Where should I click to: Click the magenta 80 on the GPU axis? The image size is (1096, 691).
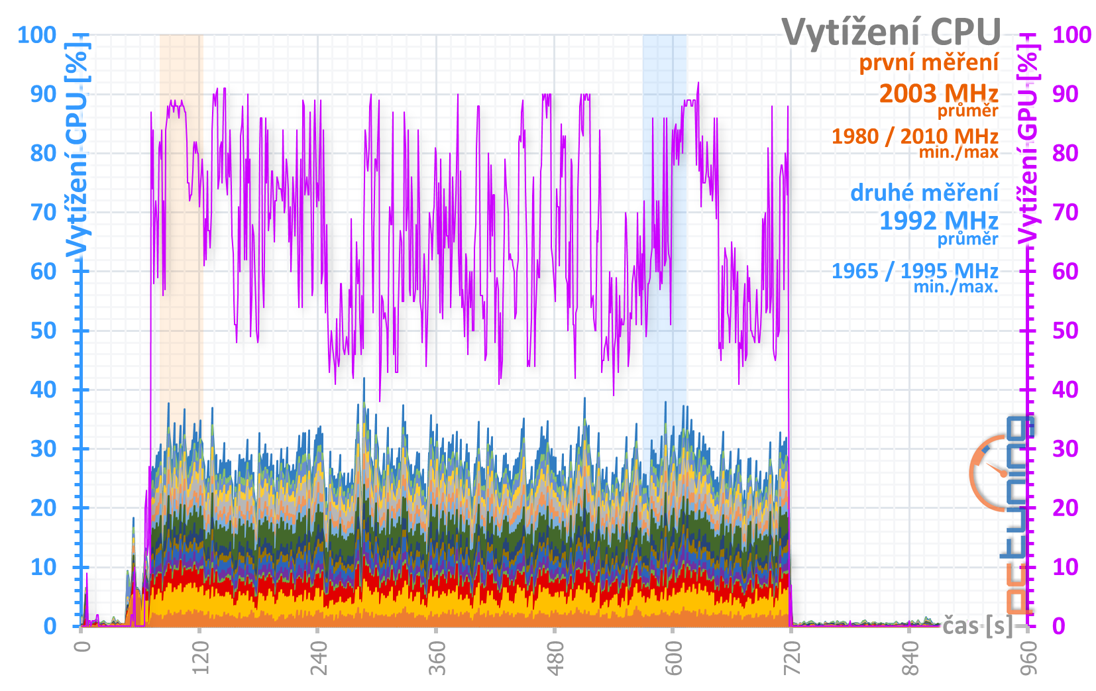1066,153
